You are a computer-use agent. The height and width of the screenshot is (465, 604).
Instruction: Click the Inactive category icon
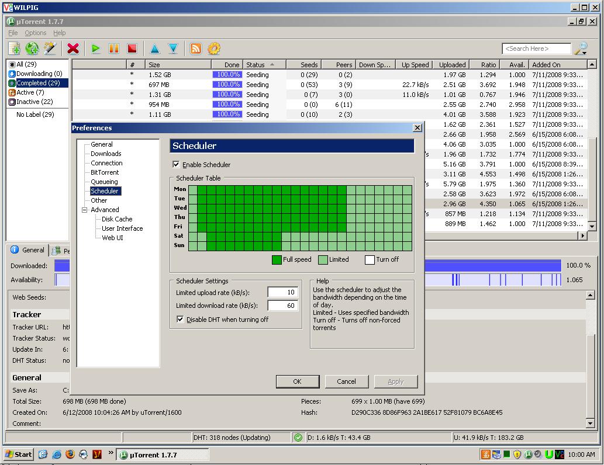point(12,102)
